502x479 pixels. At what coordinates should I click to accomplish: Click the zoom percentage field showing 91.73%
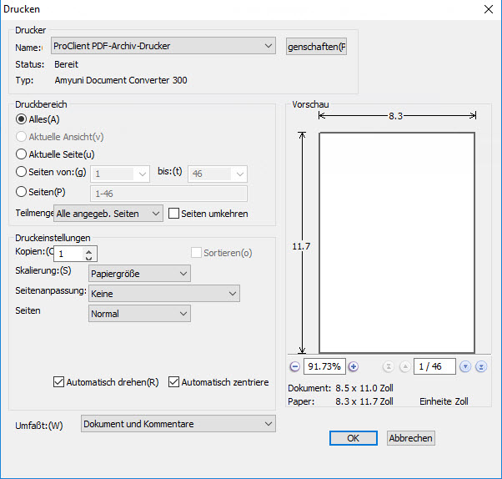point(324,366)
